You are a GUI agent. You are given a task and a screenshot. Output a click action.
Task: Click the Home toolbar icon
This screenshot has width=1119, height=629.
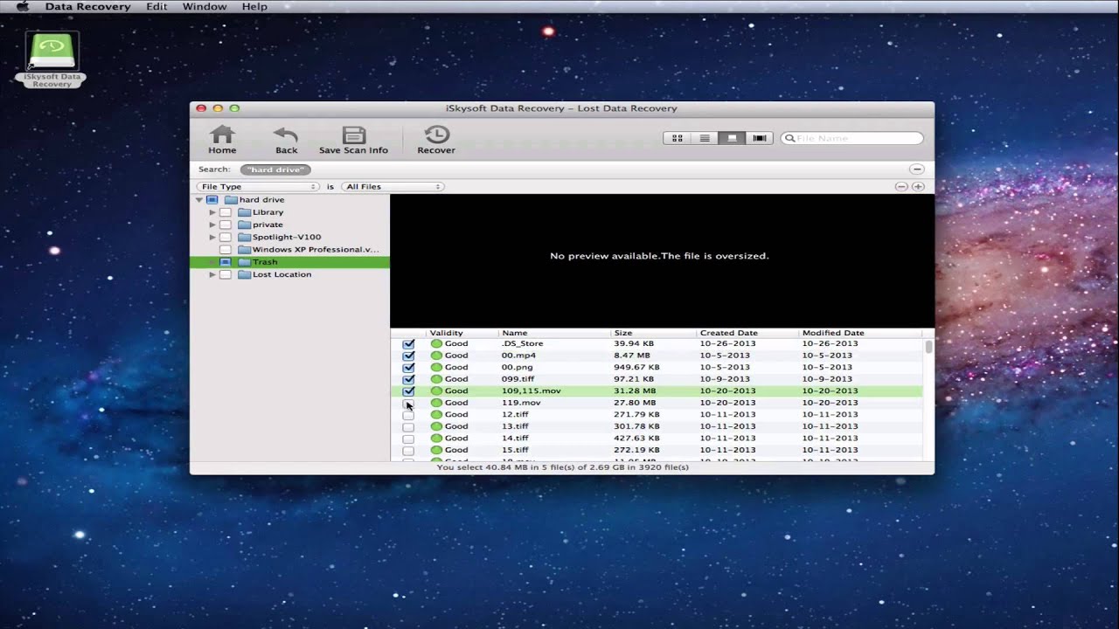(222, 135)
